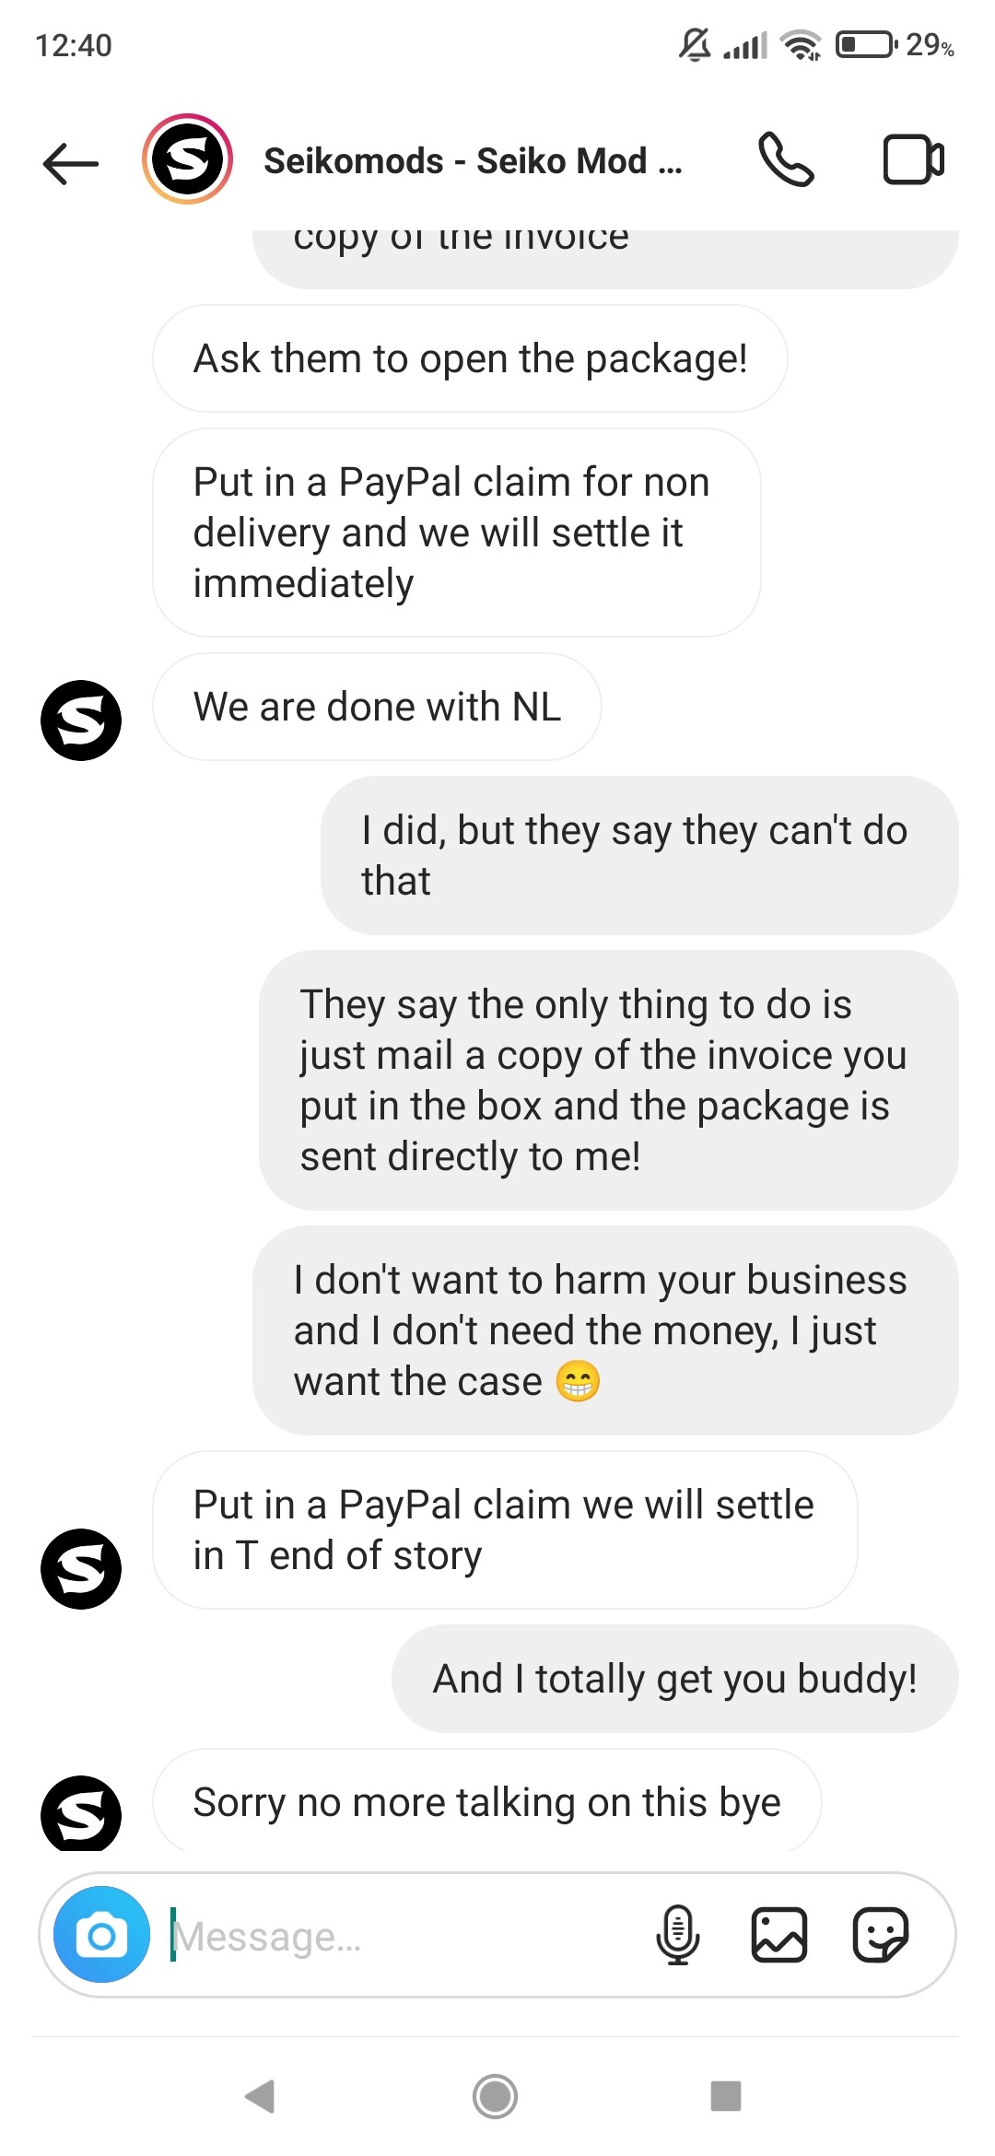
Task: Tap the 'We are done with NL' bubble
Action: tap(377, 707)
